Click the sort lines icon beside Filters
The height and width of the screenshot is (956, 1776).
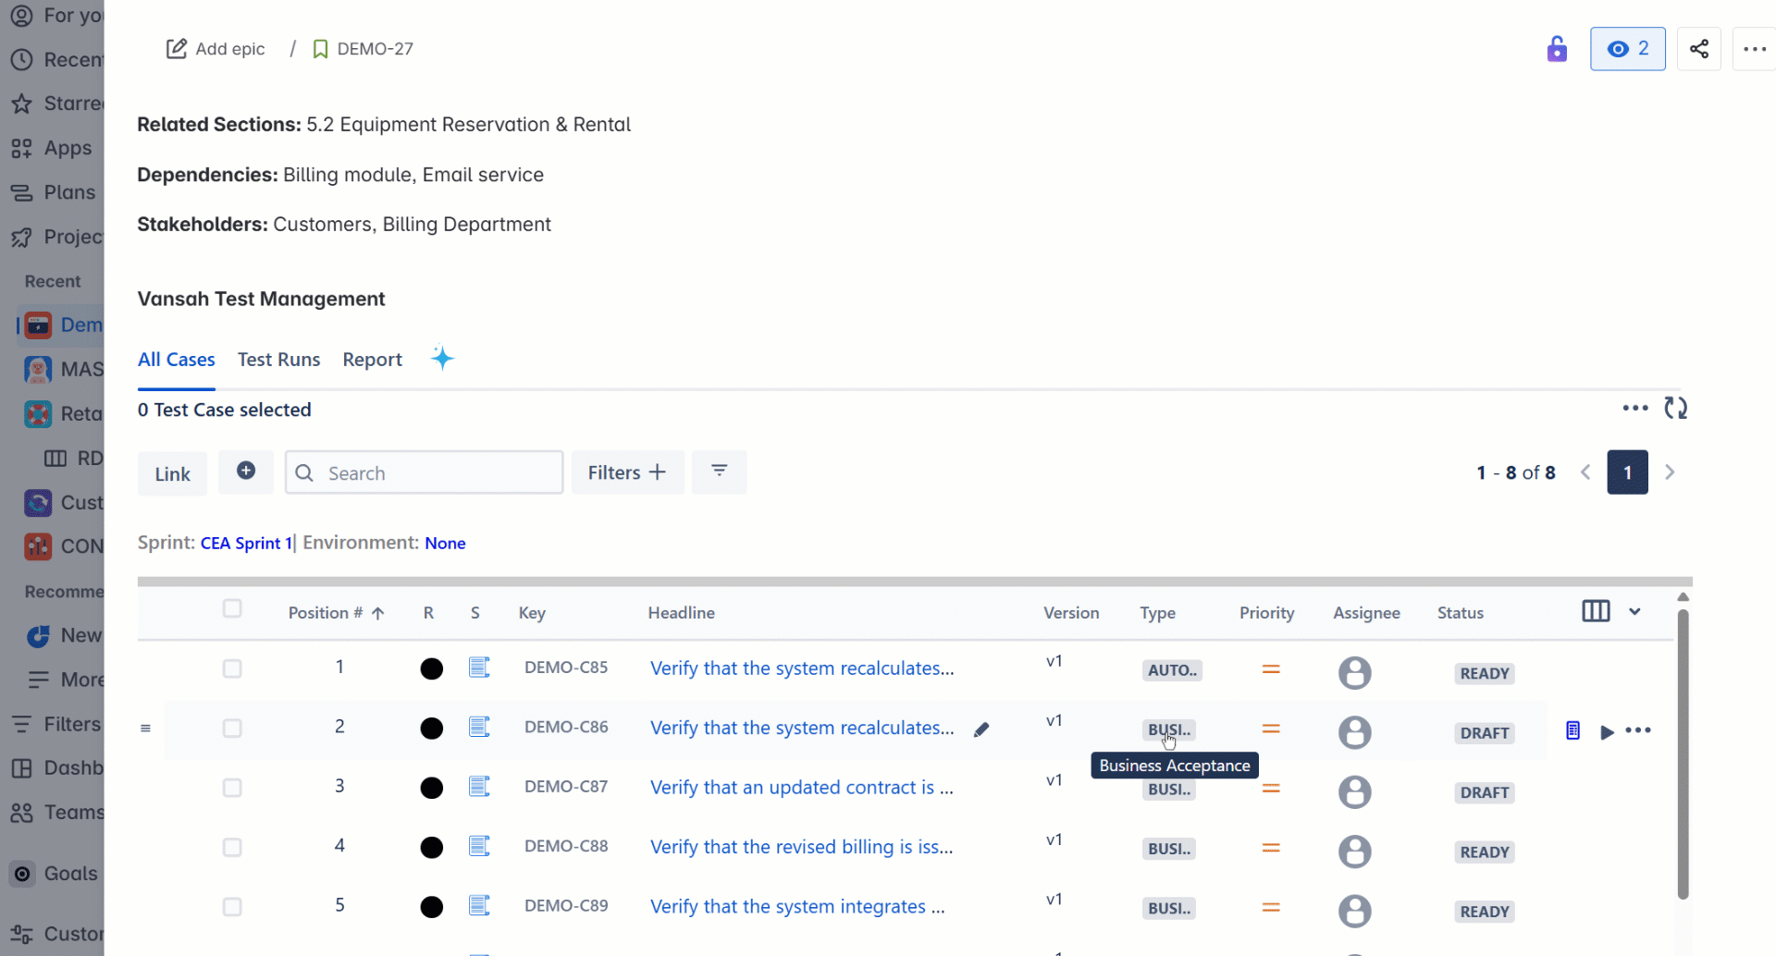(x=719, y=472)
